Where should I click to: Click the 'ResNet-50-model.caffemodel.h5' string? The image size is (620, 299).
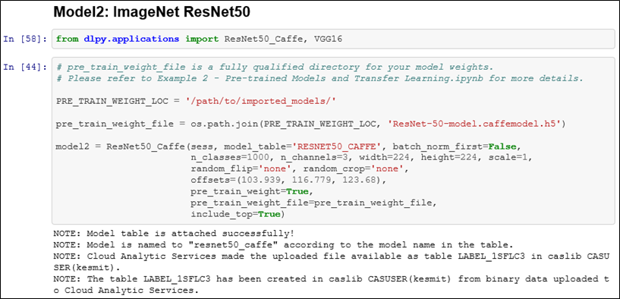(475, 124)
